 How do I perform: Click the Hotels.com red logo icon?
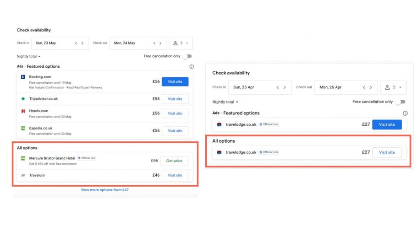click(x=23, y=111)
